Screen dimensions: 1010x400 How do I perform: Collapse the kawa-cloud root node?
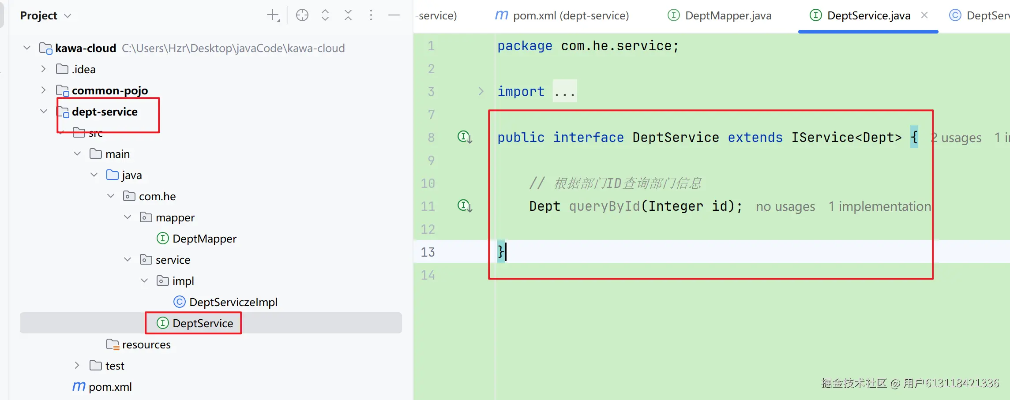(27, 48)
